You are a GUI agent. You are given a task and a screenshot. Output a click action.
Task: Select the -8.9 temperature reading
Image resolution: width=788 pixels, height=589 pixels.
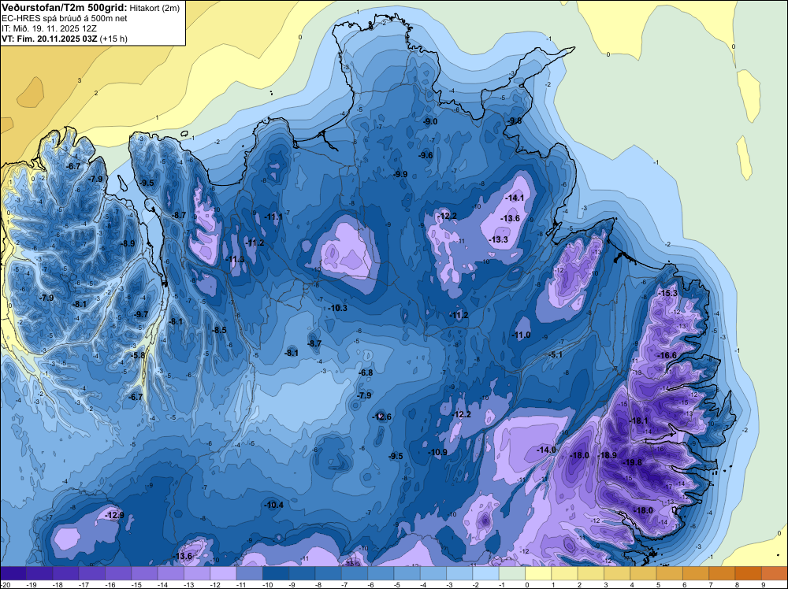point(128,243)
